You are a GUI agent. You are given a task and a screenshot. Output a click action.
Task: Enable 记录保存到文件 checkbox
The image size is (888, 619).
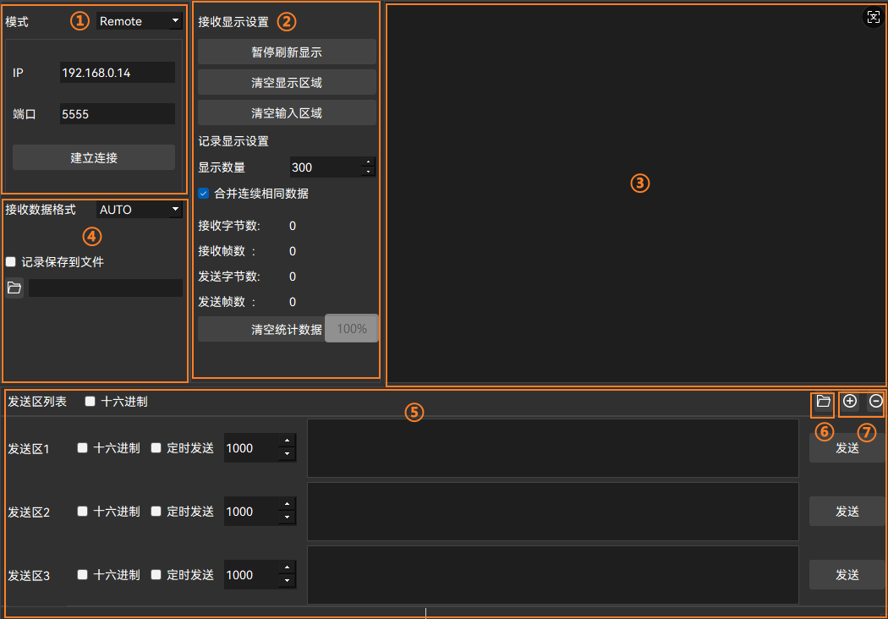click(11, 262)
